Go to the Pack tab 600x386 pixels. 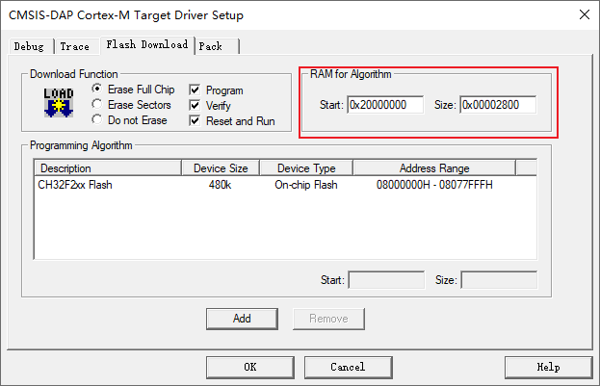211,46
